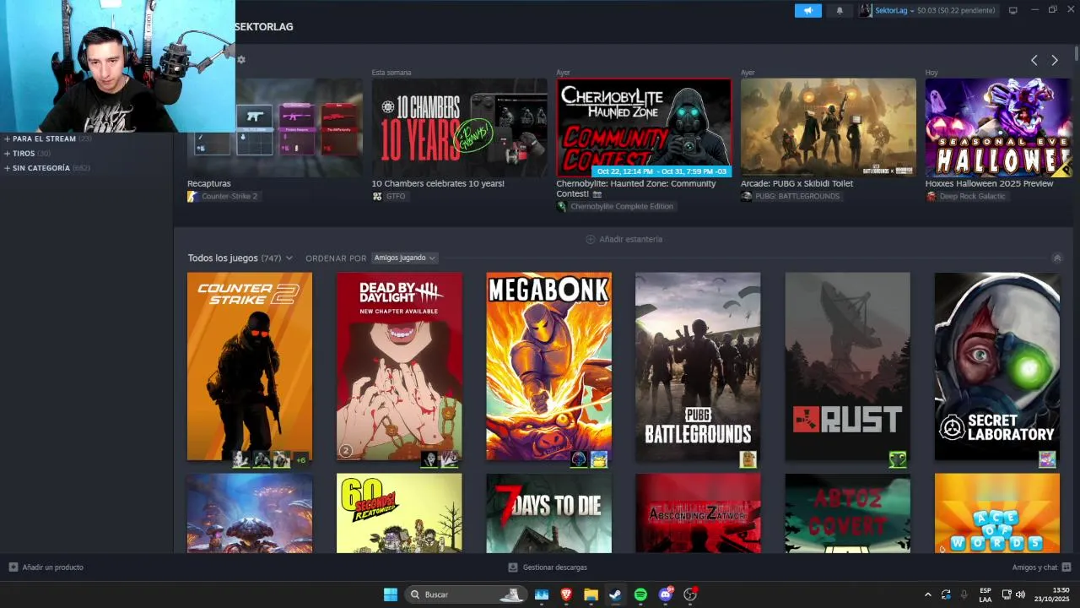Viewport: 1080px width, 608px height.
Task: Select the Dead by Daylight game cover
Action: pos(399,366)
